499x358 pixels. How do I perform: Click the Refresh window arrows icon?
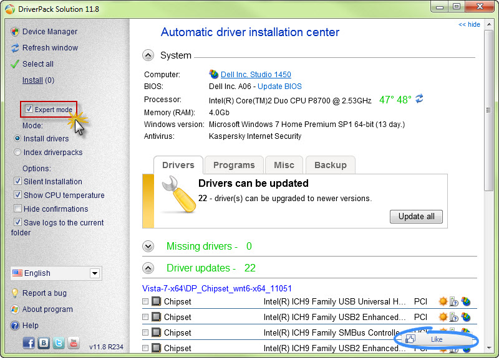15,48
